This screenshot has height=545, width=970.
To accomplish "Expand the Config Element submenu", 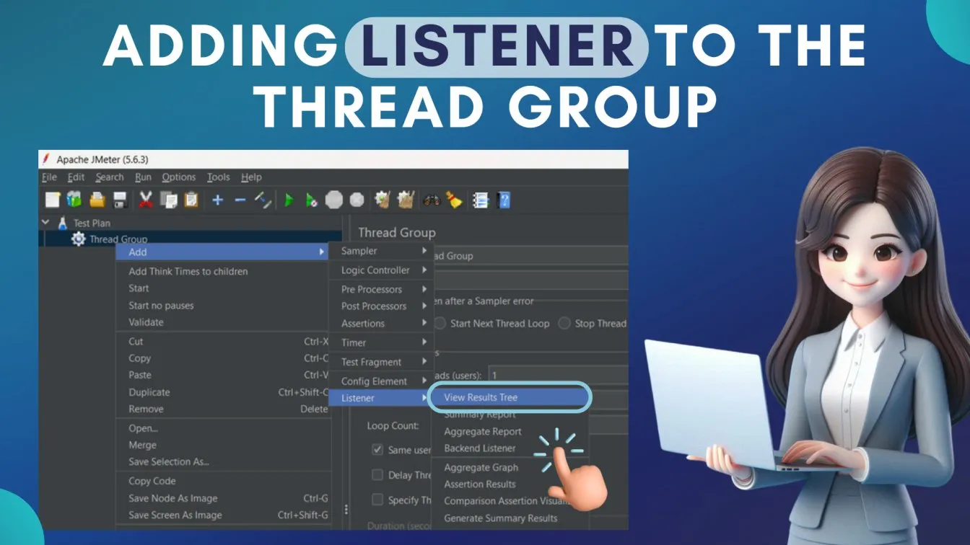I will tap(381, 381).
